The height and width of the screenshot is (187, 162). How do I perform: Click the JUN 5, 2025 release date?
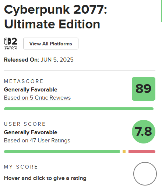(57, 60)
